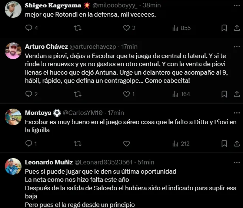Bookmark Montoya's tweet

[x=224, y=144]
